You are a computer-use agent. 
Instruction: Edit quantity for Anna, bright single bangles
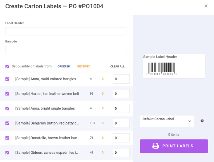click(121, 109)
